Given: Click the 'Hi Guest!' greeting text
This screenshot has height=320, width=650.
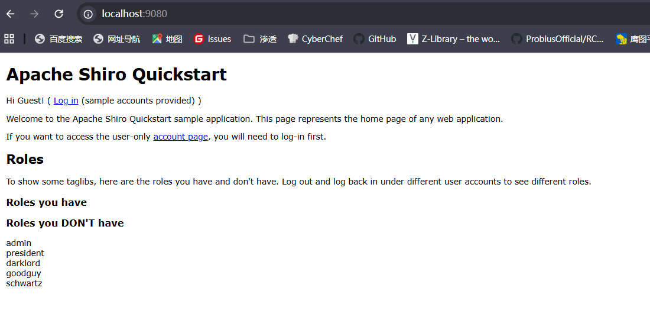Looking at the screenshot, I should point(25,101).
